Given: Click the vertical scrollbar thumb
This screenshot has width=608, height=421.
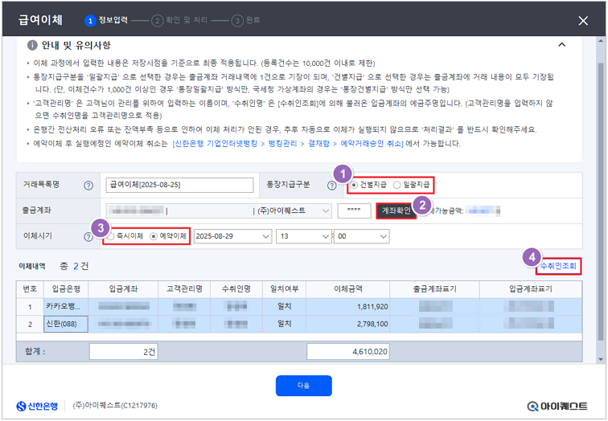Looking at the screenshot, I should (601, 202).
